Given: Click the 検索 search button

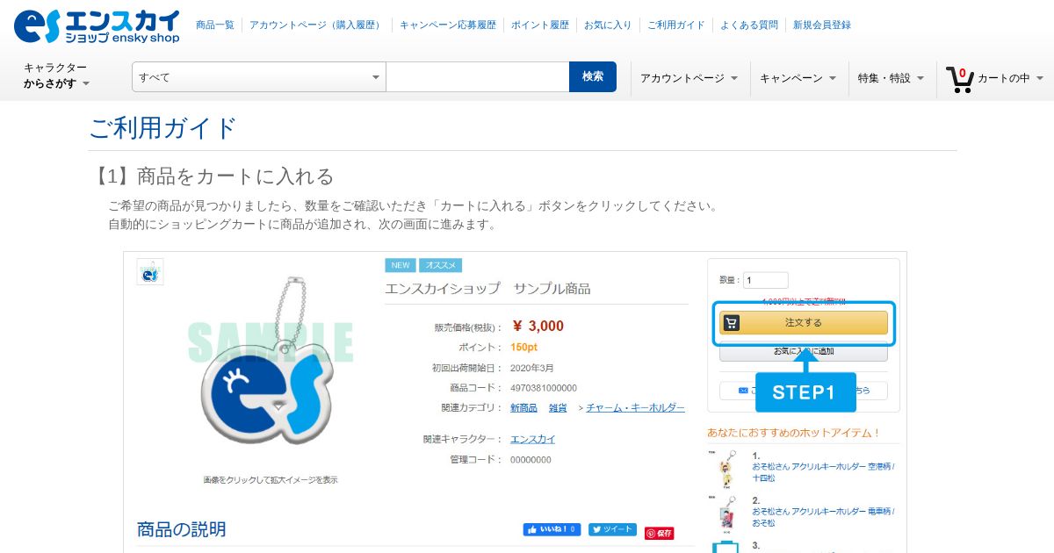Looking at the screenshot, I should [x=593, y=77].
